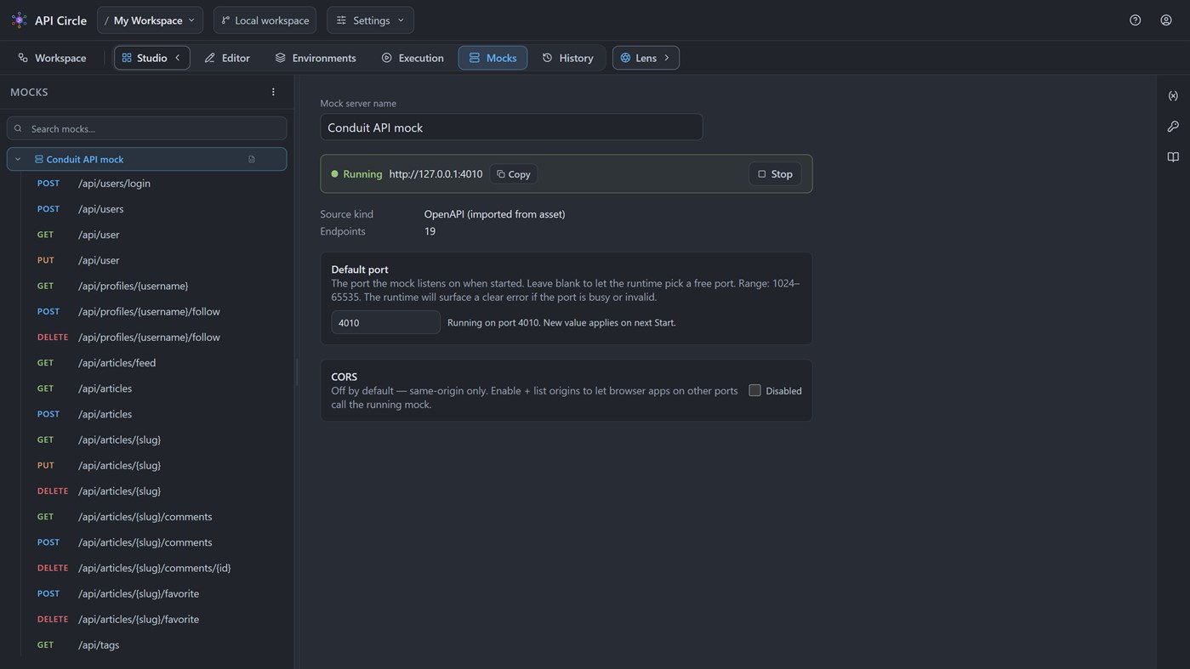Viewport: 1190px width, 669px height.
Task: Open the user account icon
Action: point(1166,20)
